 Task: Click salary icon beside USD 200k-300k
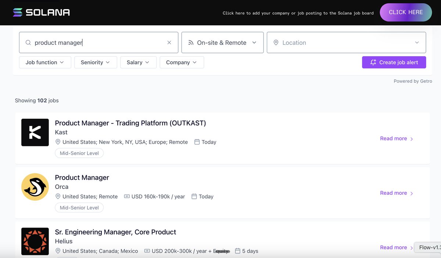tap(147, 251)
